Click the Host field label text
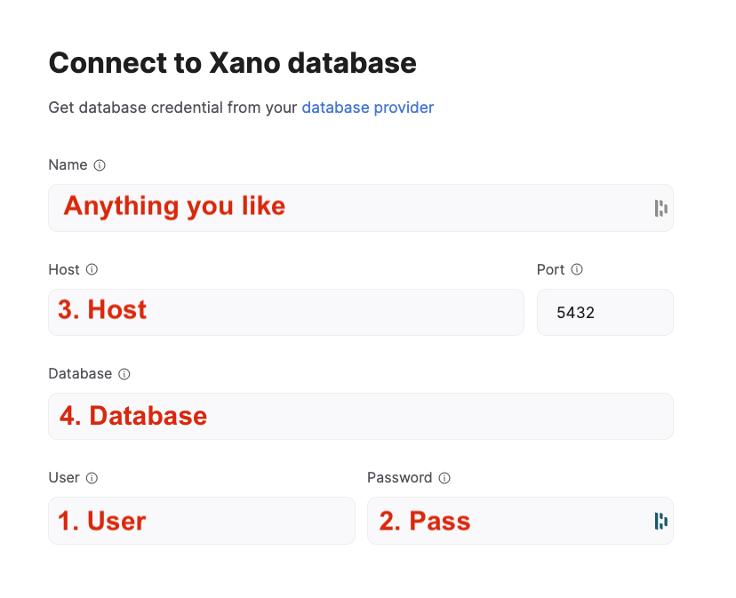Screen dimensions: 736x598 pos(63,269)
